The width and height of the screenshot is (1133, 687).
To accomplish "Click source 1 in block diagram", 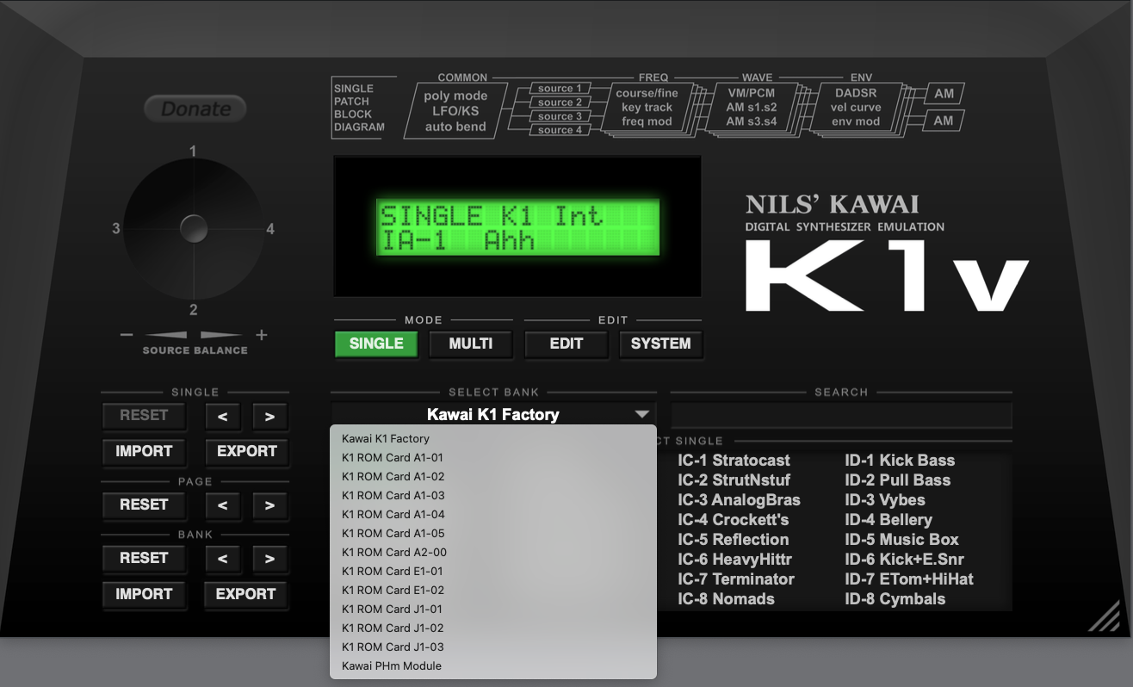I will pos(560,89).
